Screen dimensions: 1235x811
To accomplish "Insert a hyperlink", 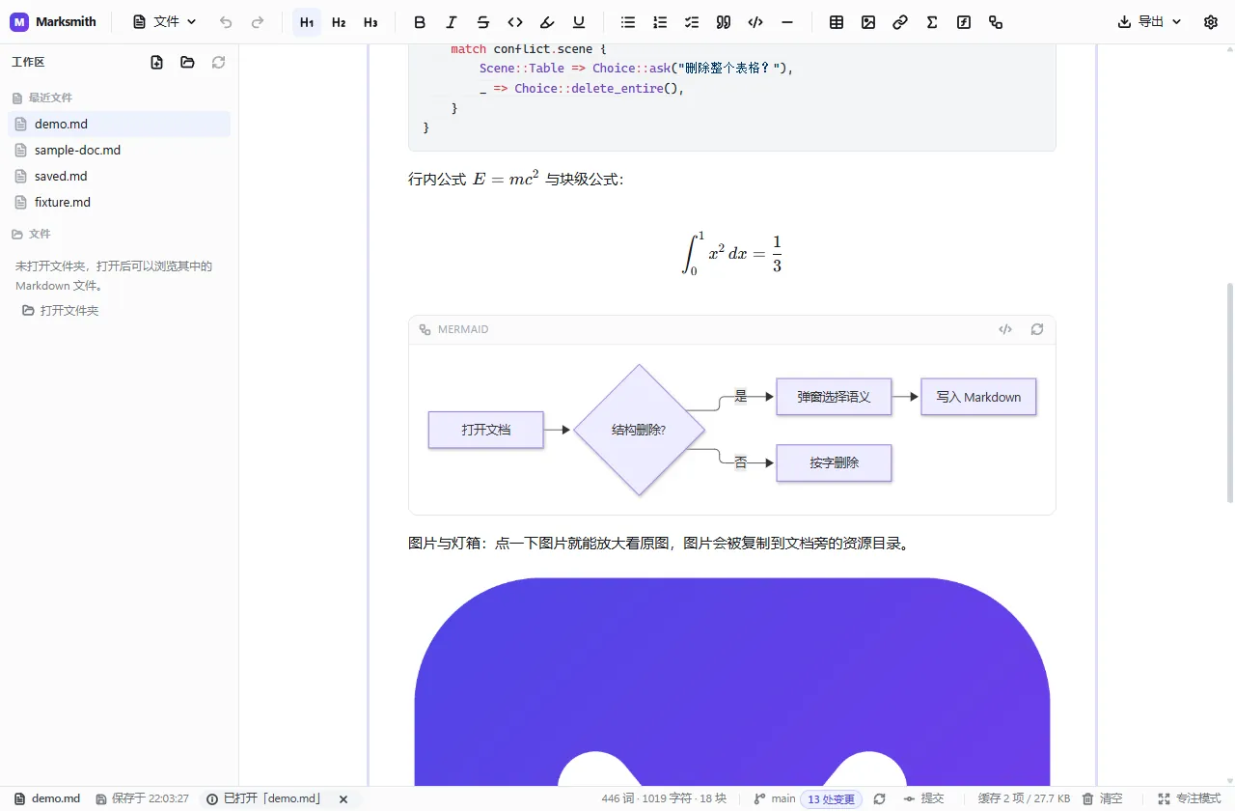I will pyautogui.click(x=900, y=22).
